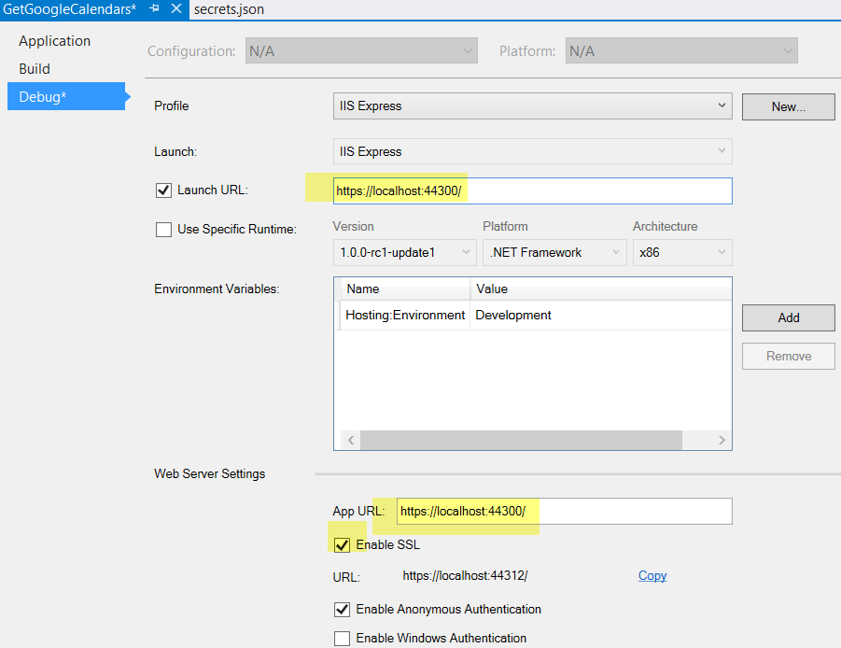841x648 pixels.
Task: Open the x86 Architecture dropdown
Action: 682,253
